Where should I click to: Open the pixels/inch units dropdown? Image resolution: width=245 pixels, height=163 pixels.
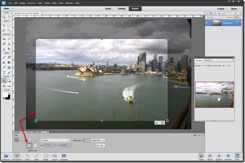tap(98, 140)
